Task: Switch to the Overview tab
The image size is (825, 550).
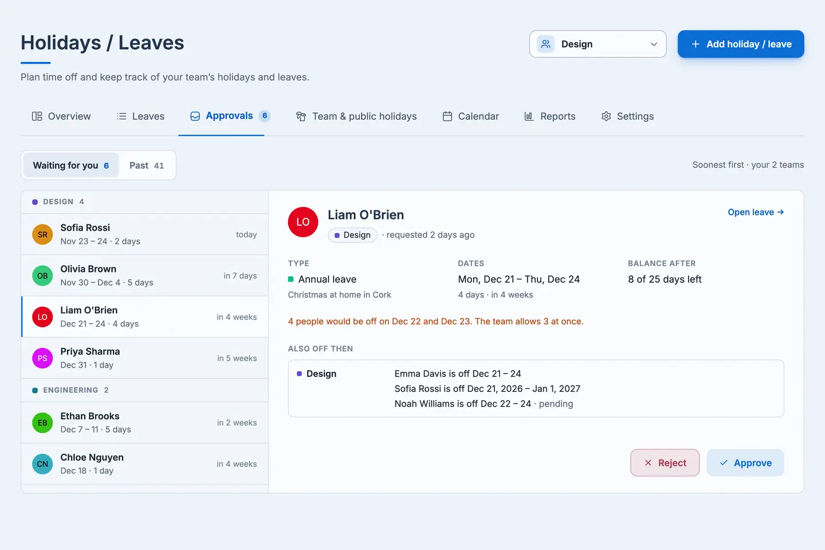Action: tap(61, 116)
